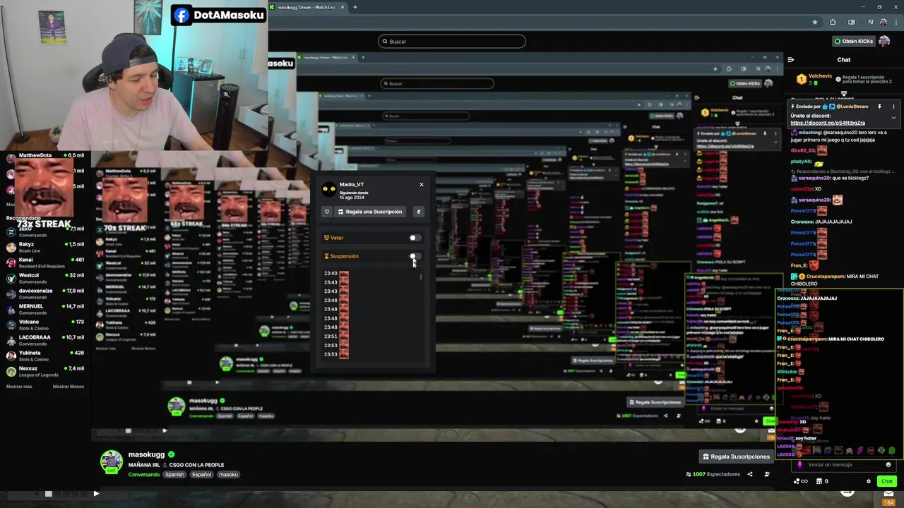Open Westcol in recommended channels

[45, 278]
